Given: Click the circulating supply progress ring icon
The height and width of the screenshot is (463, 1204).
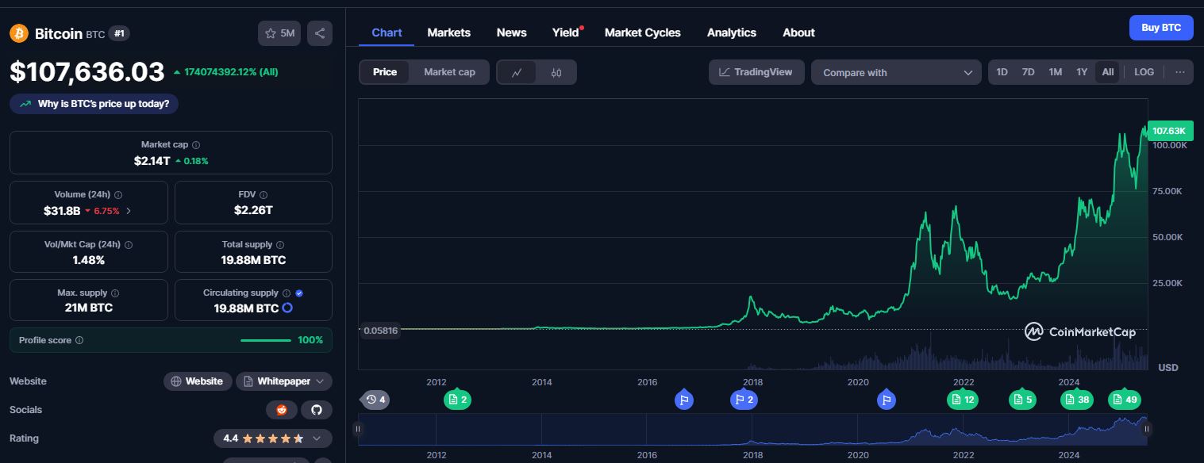Looking at the screenshot, I should pos(287,308).
